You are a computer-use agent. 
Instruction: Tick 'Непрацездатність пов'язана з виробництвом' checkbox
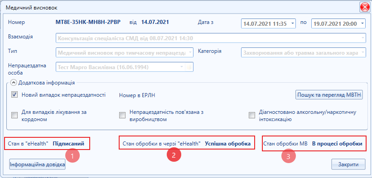[x=122, y=115]
